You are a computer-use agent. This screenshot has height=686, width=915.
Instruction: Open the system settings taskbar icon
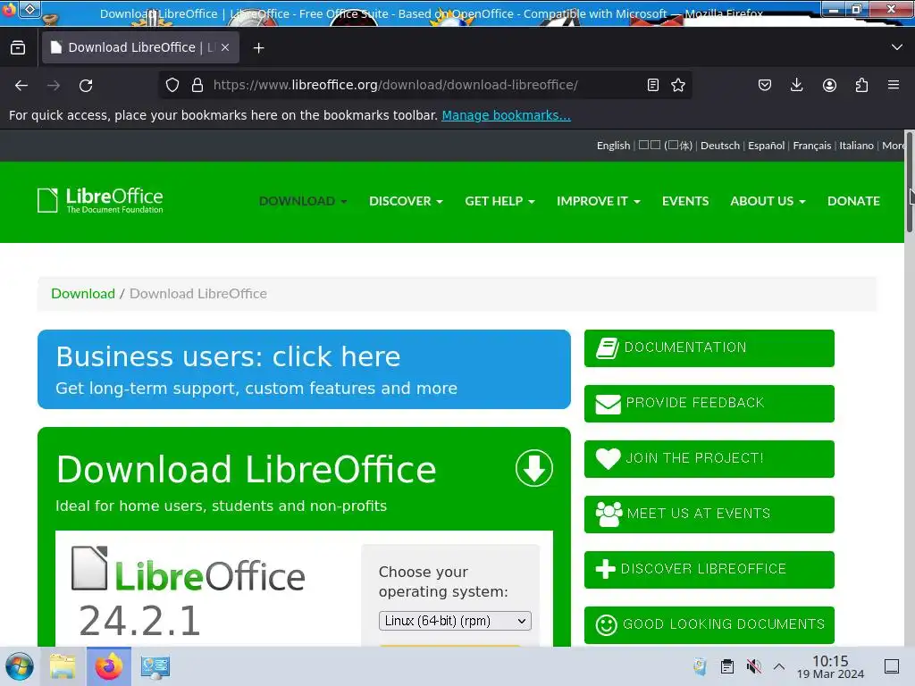point(155,666)
